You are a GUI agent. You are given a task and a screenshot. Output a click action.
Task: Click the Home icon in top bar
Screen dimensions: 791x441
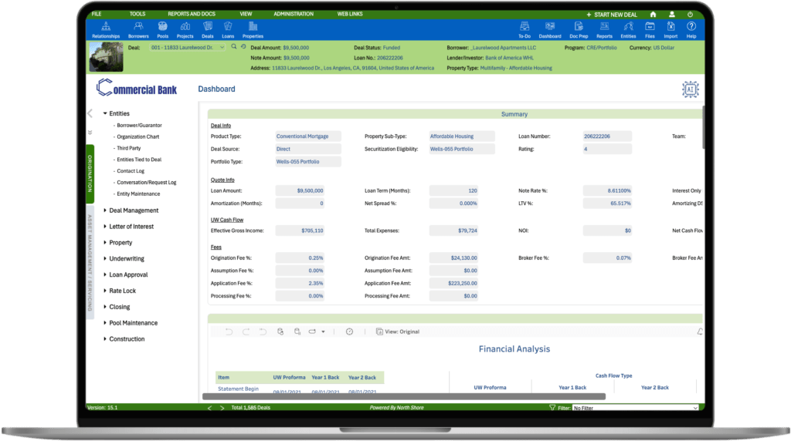[653, 14]
